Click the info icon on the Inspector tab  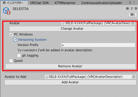coord(4,3)
